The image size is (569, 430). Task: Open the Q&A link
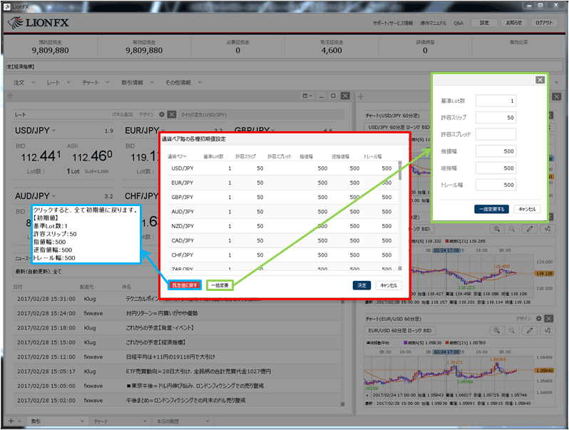click(x=458, y=23)
